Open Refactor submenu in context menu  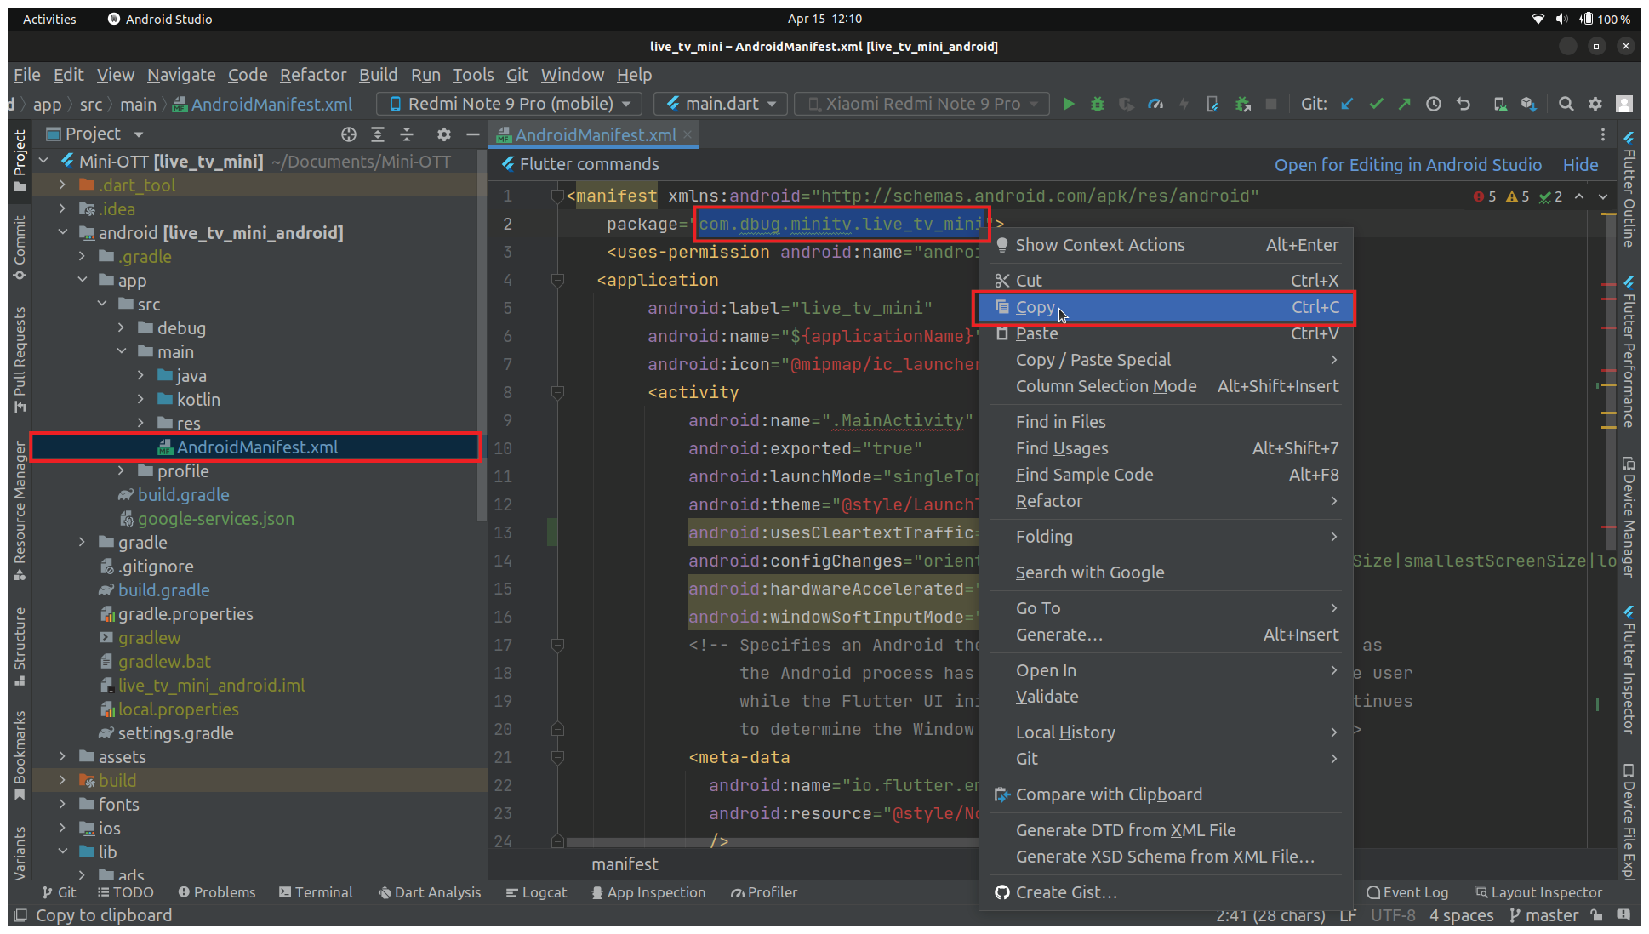(1165, 501)
